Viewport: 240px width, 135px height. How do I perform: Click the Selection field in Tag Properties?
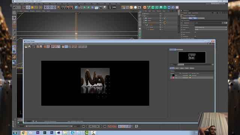point(211,25)
